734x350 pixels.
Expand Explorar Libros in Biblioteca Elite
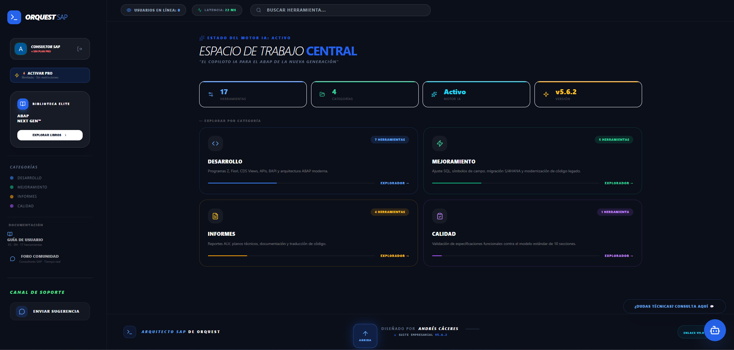50,135
